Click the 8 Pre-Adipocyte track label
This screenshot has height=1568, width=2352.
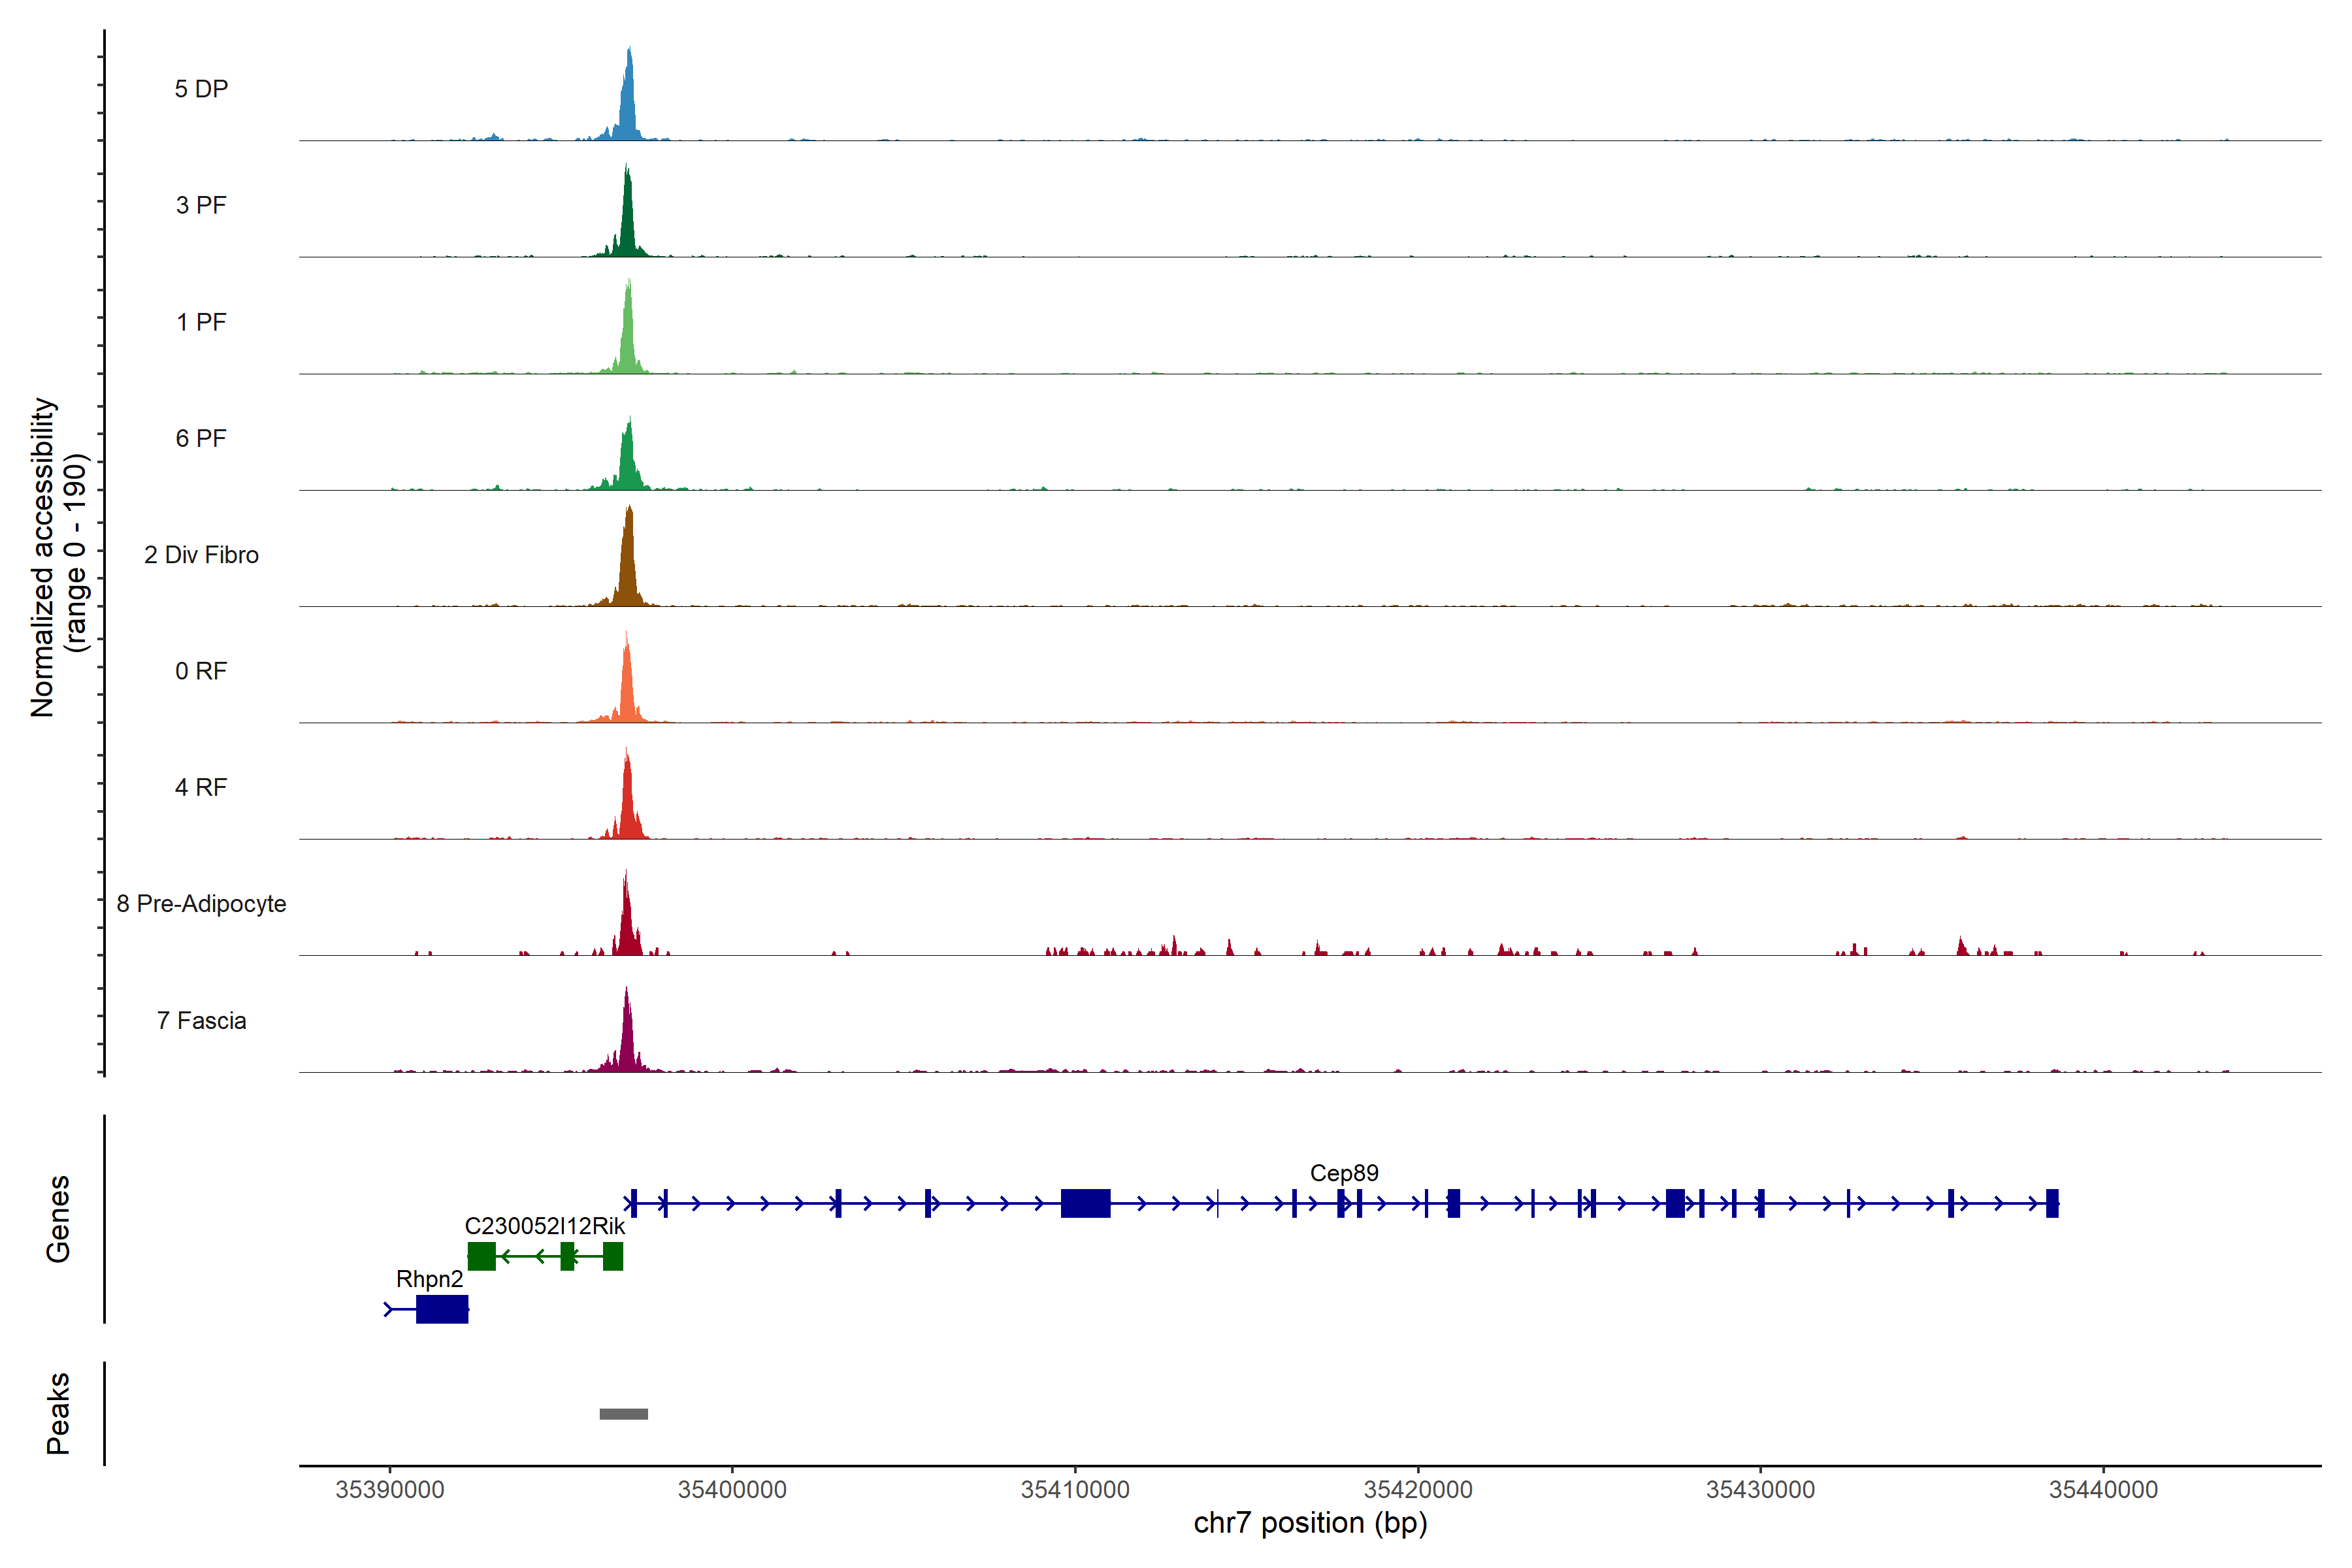point(201,904)
